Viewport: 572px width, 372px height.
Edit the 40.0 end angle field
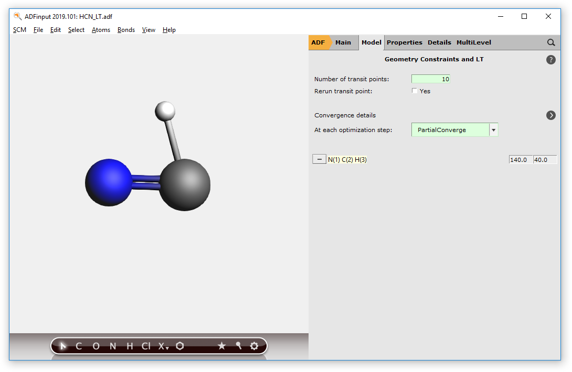click(x=545, y=160)
